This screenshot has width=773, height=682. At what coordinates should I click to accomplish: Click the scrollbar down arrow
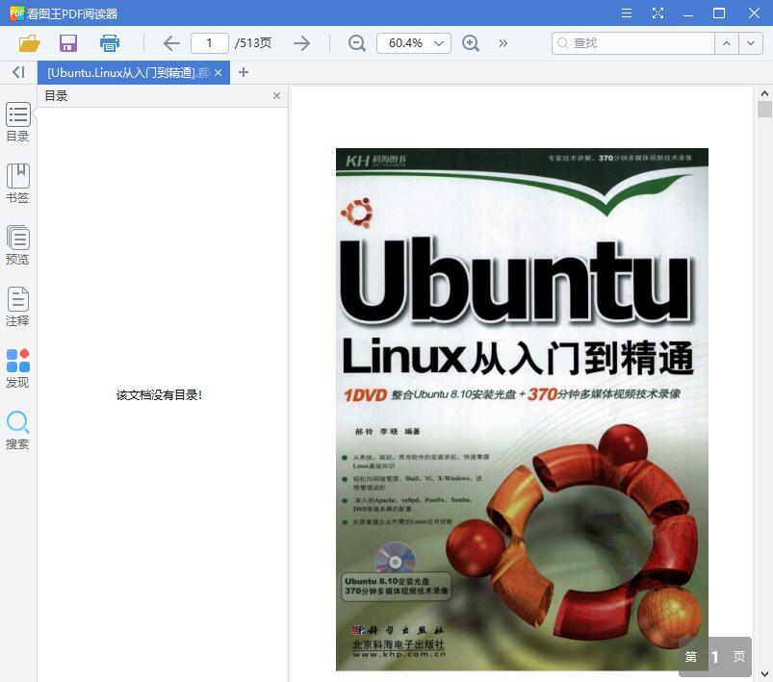(764, 674)
